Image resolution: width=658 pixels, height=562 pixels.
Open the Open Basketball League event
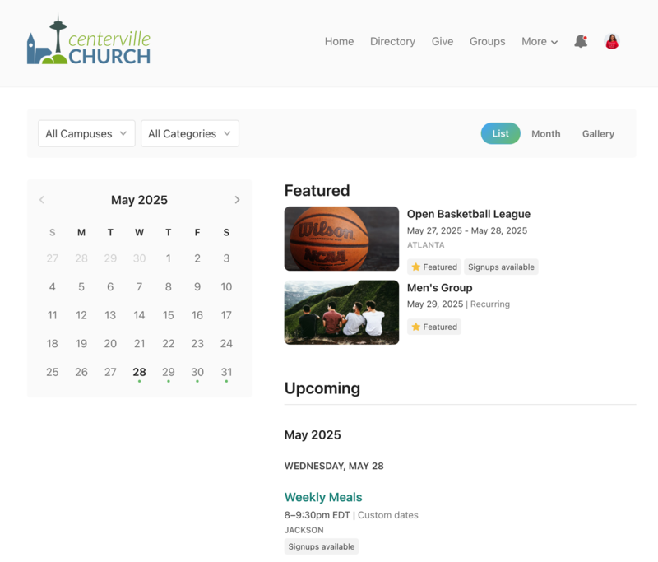tap(467, 213)
